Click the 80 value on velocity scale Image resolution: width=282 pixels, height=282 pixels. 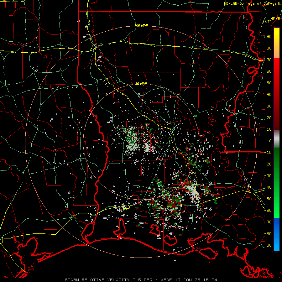(x=269, y=48)
